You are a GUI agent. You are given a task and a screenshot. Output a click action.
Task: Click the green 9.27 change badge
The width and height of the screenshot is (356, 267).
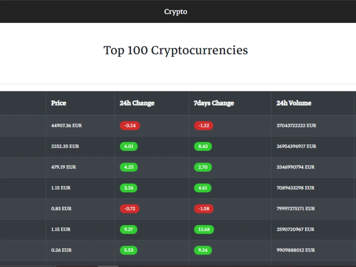click(129, 229)
